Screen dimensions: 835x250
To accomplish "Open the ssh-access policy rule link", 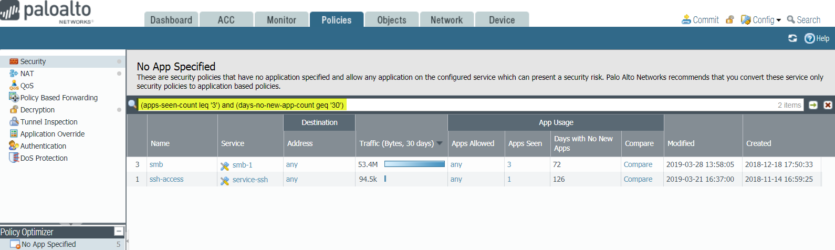I will [166, 179].
